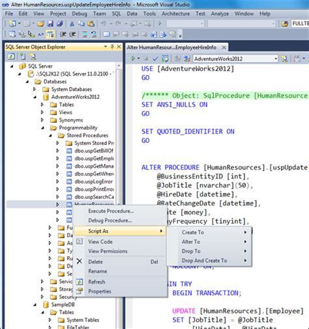Collapse the SQL Server root node

point(12,66)
